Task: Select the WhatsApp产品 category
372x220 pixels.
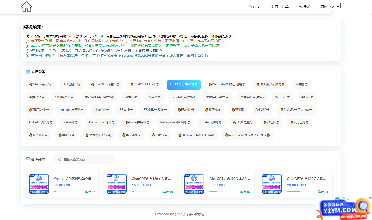Action: (x=41, y=84)
